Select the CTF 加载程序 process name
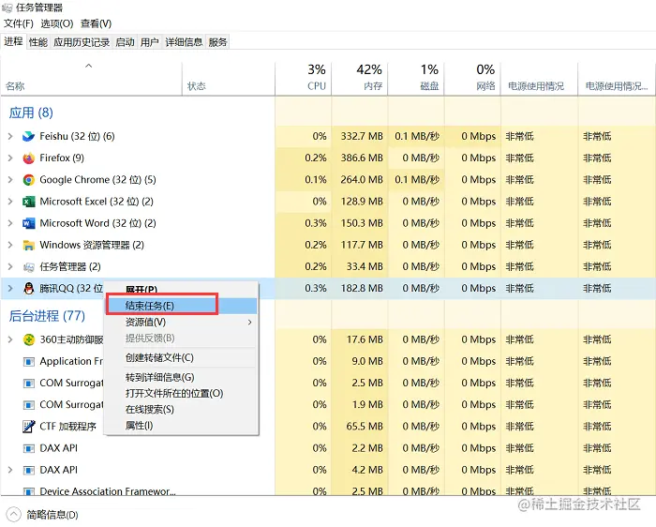This screenshot has height=527, width=656. coord(67,427)
